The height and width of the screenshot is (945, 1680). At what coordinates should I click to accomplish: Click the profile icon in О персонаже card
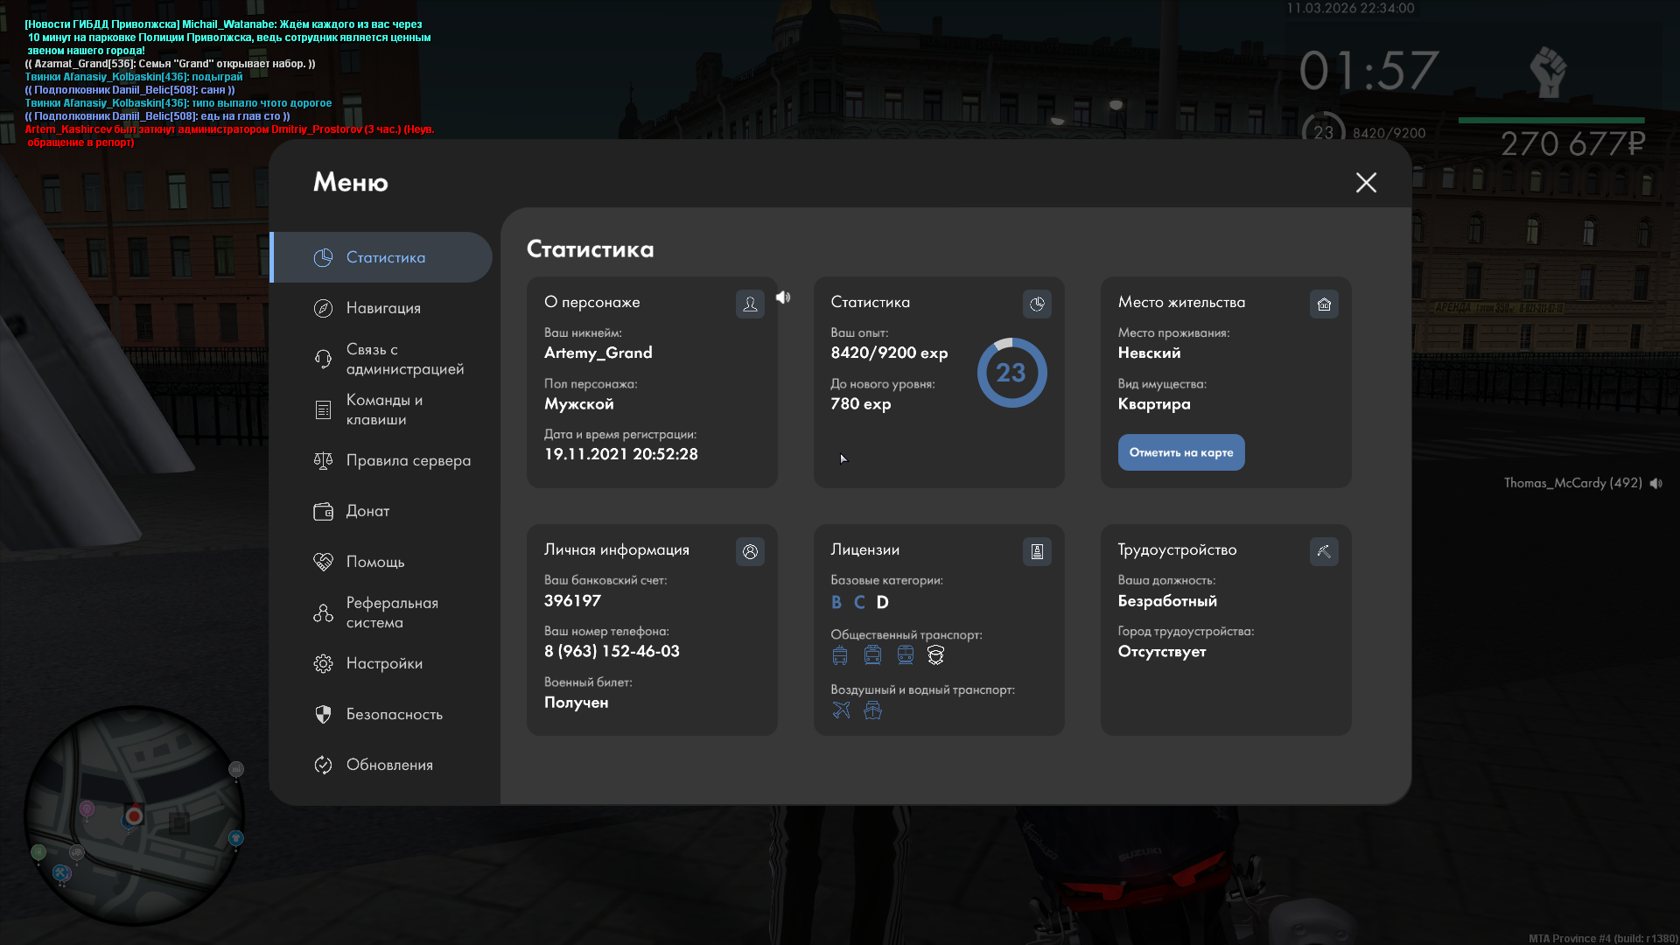tap(750, 304)
